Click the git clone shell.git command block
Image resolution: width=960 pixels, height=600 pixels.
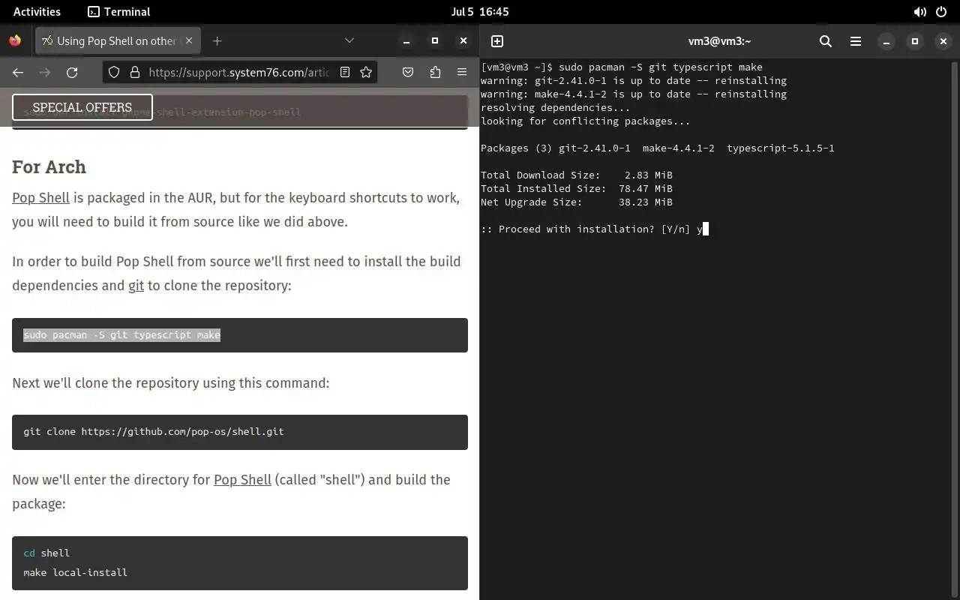click(240, 432)
